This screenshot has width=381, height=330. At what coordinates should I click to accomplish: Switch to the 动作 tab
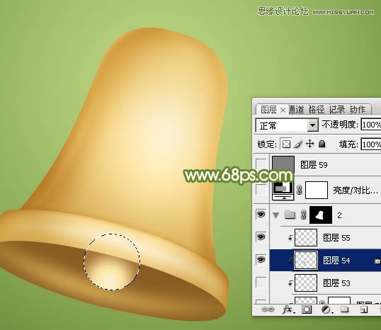[x=358, y=110]
